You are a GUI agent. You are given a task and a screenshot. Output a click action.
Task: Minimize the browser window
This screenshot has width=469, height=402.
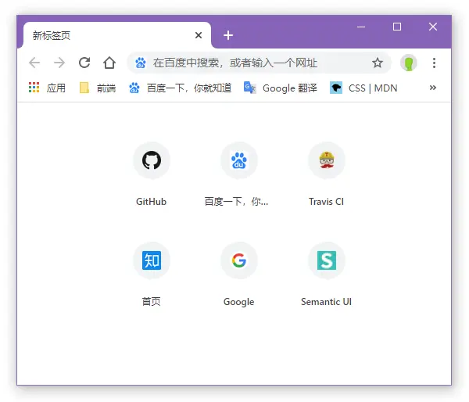(361, 27)
